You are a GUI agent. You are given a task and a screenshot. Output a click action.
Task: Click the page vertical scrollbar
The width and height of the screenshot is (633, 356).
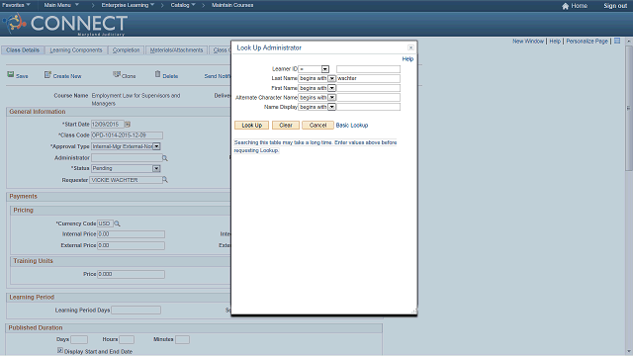click(x=629, y=108)
